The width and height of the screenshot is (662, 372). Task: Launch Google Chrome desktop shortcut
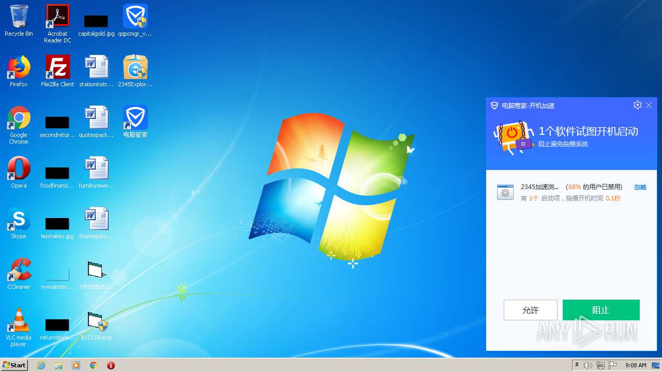[x=19, y=125]
